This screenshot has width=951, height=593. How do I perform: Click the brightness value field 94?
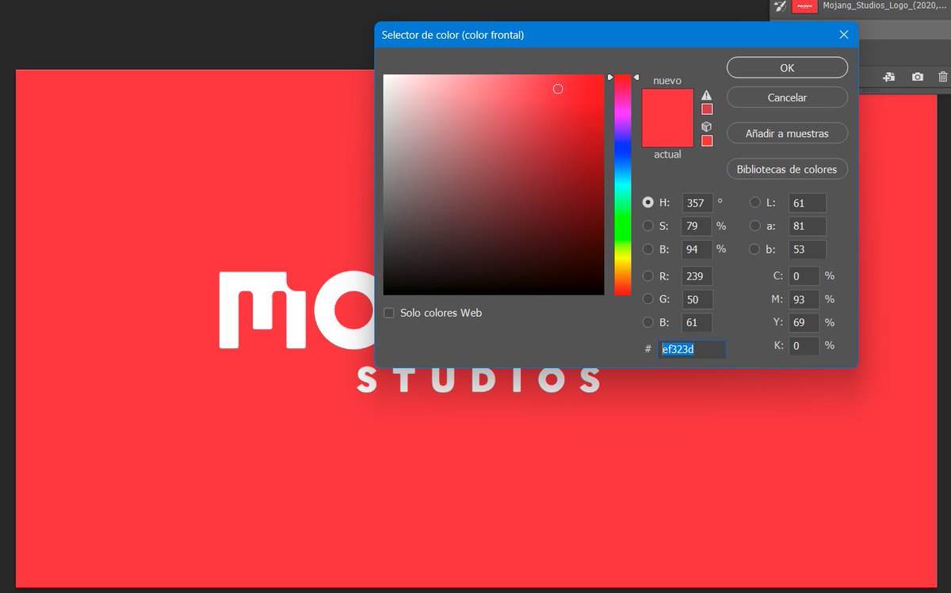(697, 249)
